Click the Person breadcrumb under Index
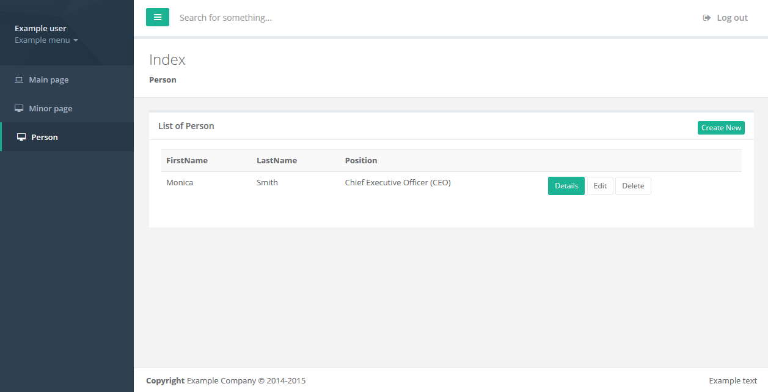768x392 pixels. (x=163, y=80)
